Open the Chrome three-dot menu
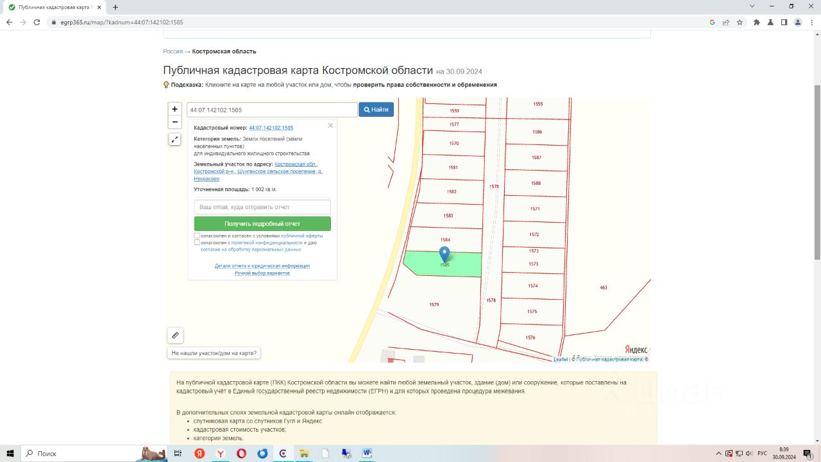The image size is (821, 462). (x=812, y=22)
